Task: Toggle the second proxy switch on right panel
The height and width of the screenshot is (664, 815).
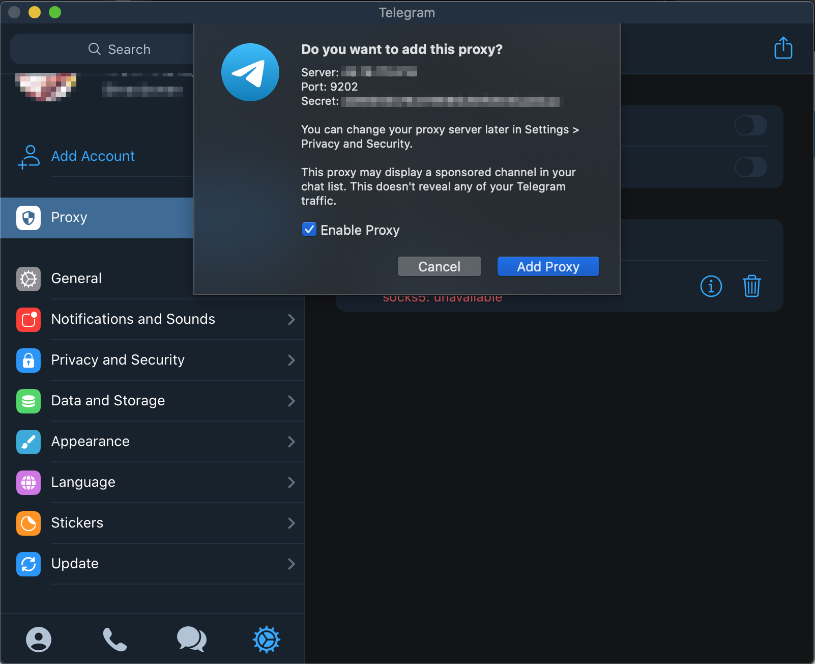Action: [x=750, y=167]
